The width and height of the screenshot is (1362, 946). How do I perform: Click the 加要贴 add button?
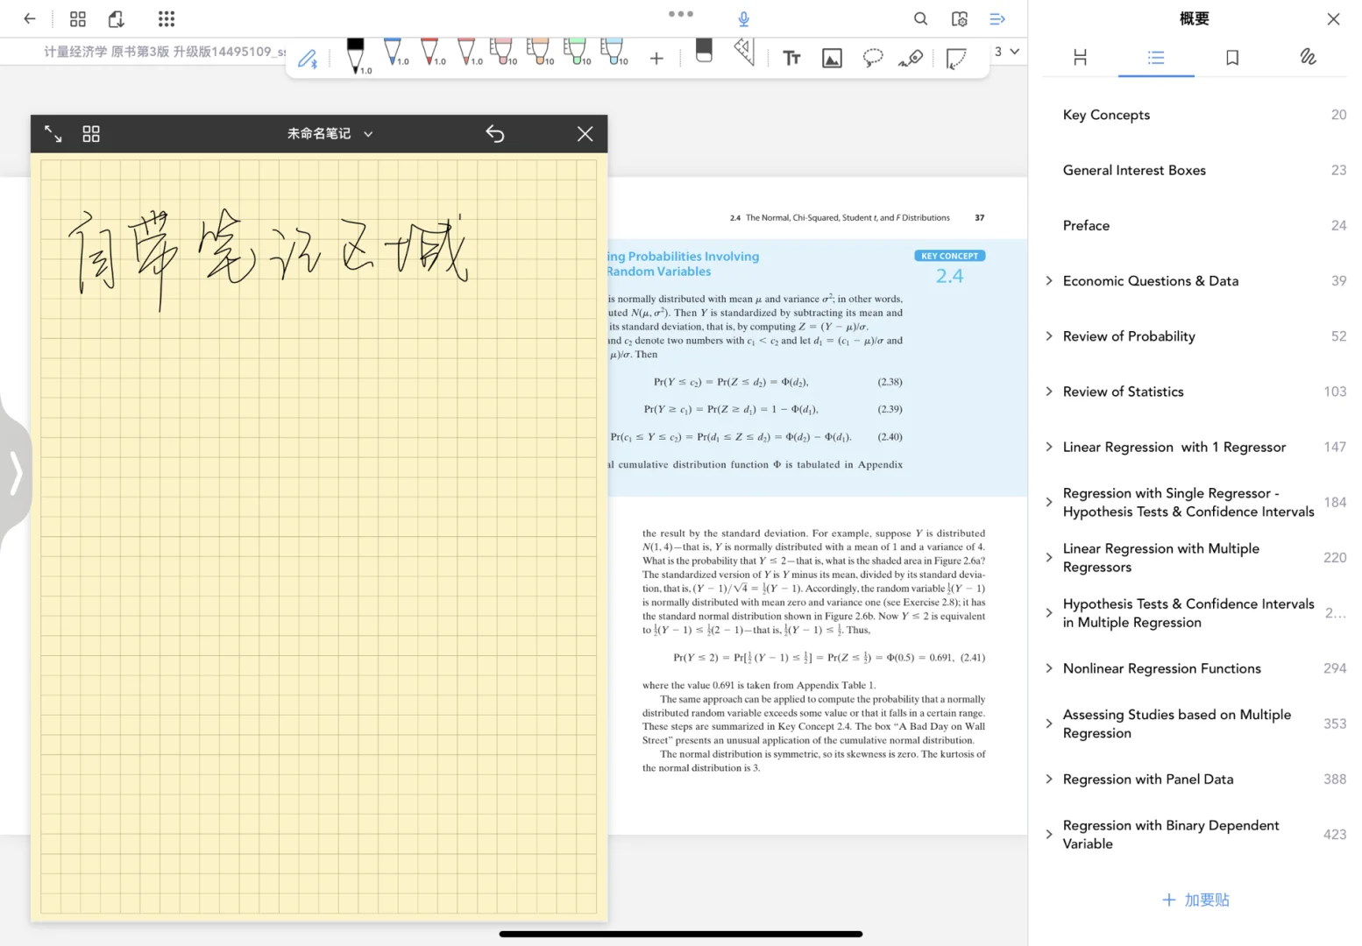pos(1195,900)
